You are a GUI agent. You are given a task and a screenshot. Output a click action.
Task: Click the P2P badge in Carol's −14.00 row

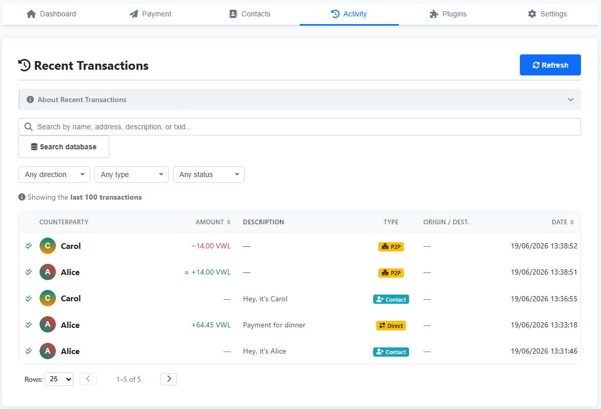(391, 246)
